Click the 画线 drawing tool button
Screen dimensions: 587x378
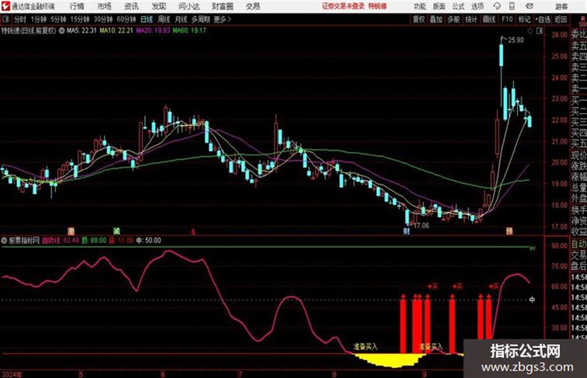[x=489, y=19]
